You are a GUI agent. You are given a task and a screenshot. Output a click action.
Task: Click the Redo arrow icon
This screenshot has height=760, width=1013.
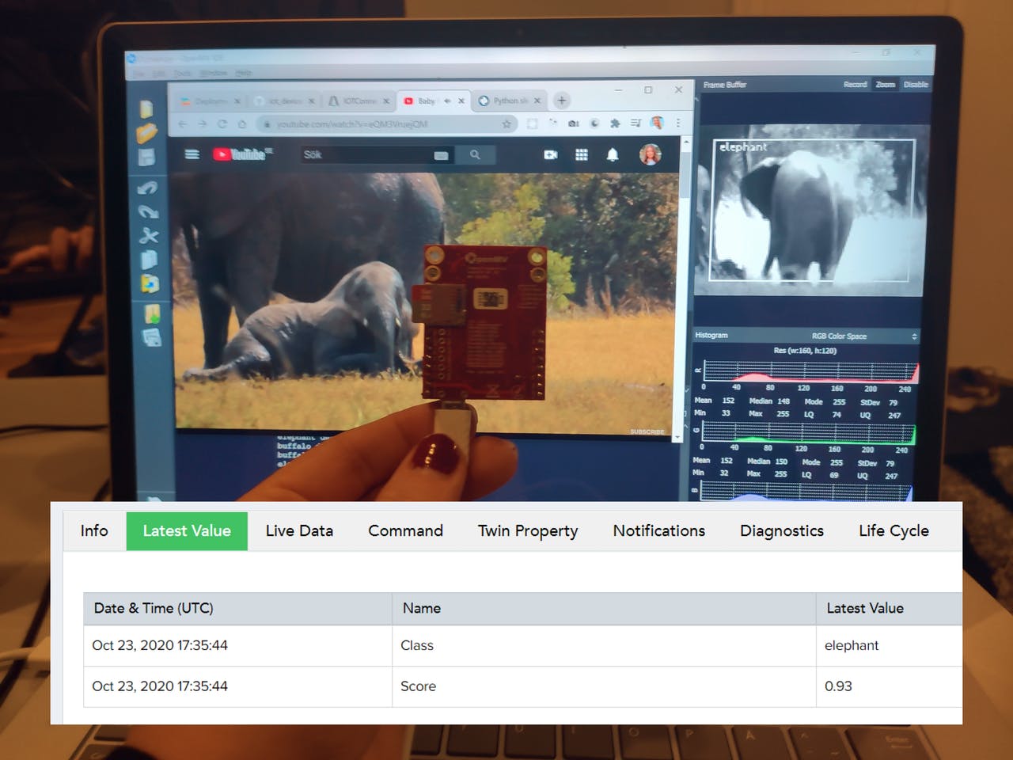(148, 211)
